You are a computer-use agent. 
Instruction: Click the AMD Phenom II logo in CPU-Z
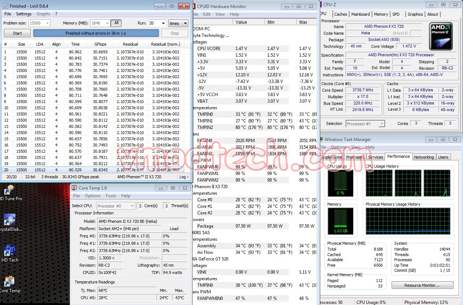click(x=441, y=36)
